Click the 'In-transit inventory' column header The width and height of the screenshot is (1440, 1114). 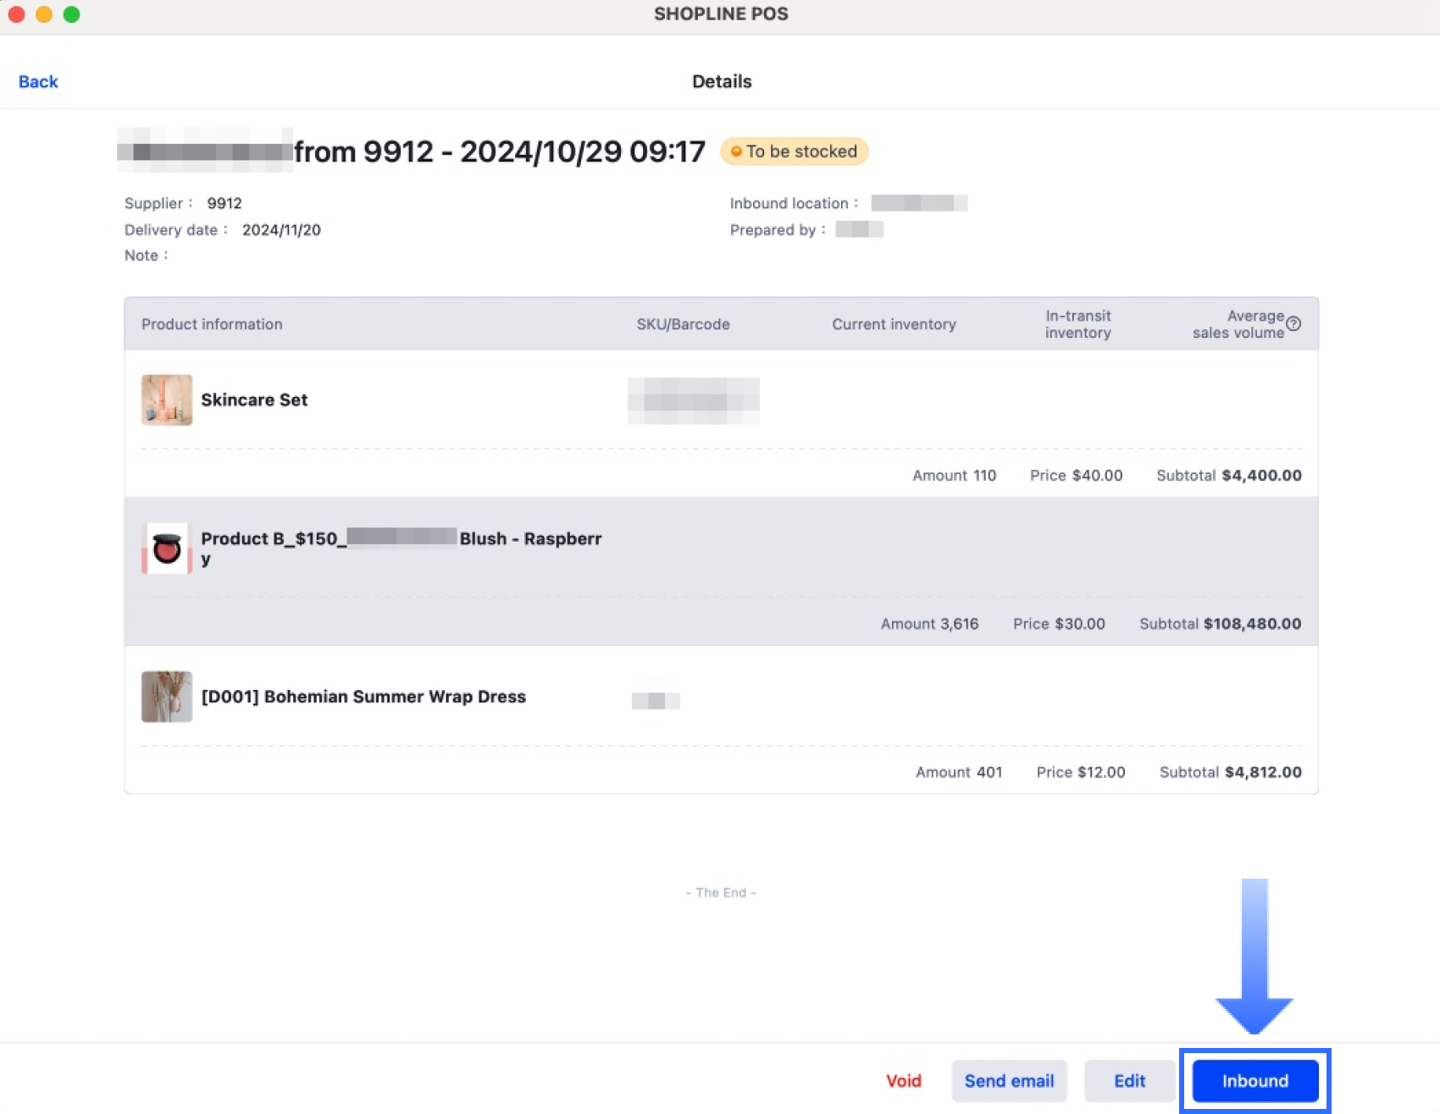pos(1077,324)
